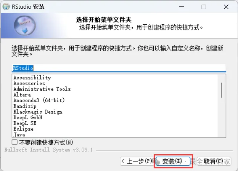Minimize the RStudio installer window
The height and width of the screenshot is (171, 238).
click(182, 7)
